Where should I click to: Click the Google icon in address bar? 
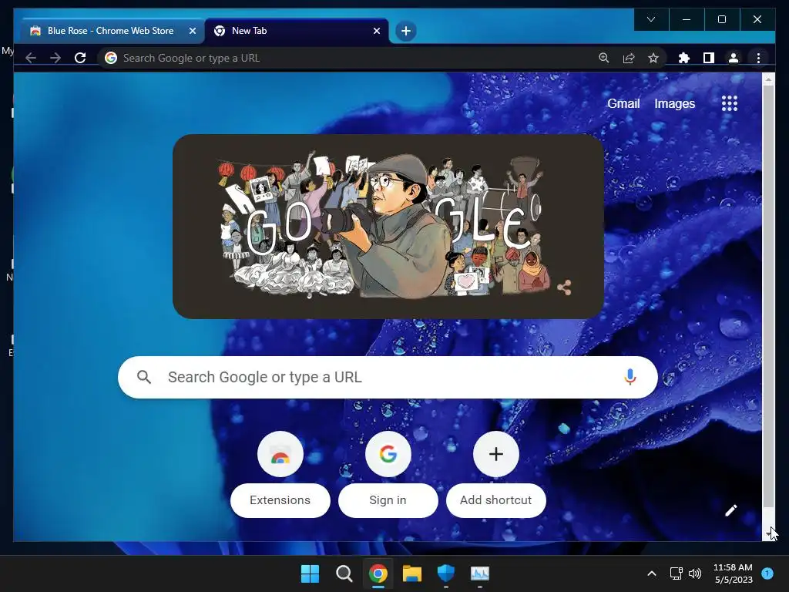pyautogui.click(x=111, y=58)
